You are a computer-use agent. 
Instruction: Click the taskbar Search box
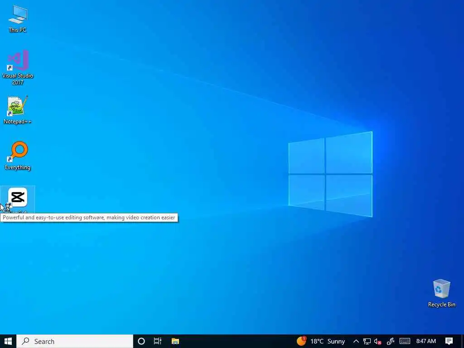tap(75, 341)
